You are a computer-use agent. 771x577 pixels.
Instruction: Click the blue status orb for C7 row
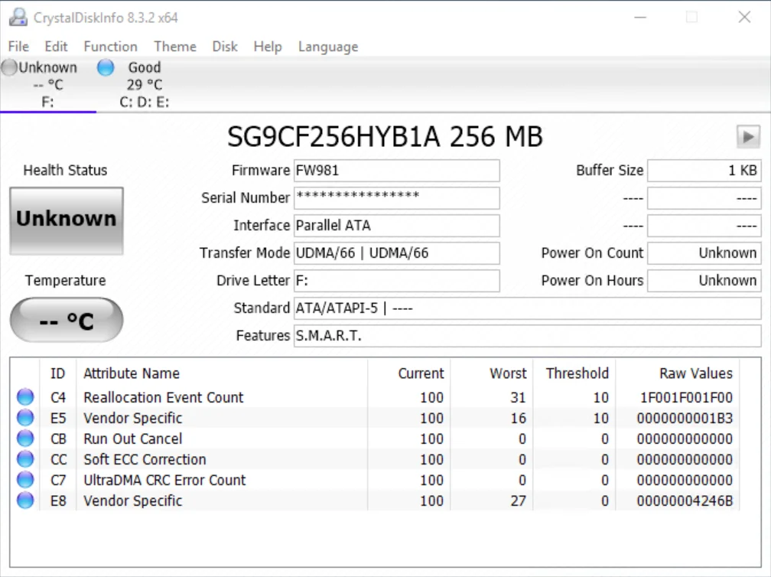[x=25, y=480]
